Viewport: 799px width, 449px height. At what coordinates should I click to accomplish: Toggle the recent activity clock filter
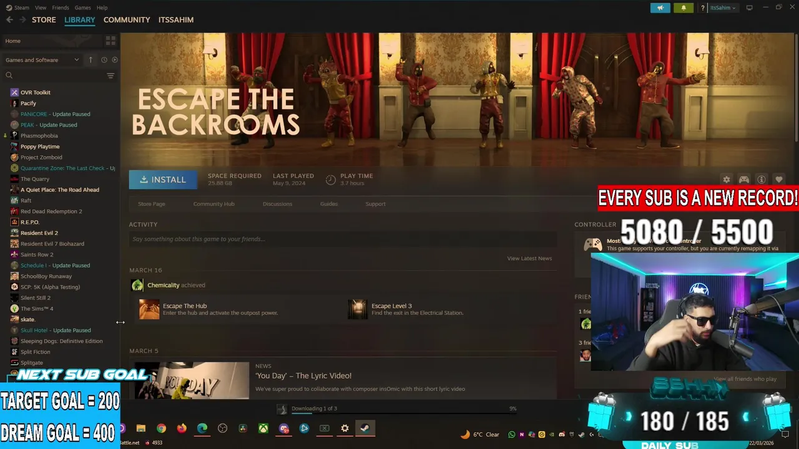(104, 60)
